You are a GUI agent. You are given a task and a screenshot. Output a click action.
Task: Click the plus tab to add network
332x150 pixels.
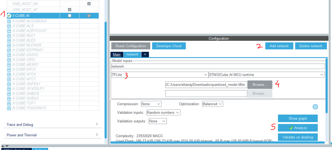(145, 54)
